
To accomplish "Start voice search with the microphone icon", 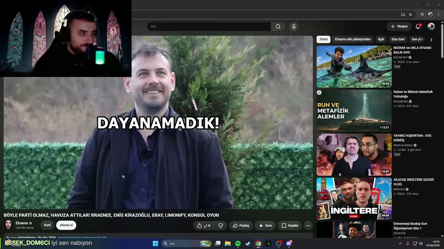I will pyautogui.click(x=294, y=27).
